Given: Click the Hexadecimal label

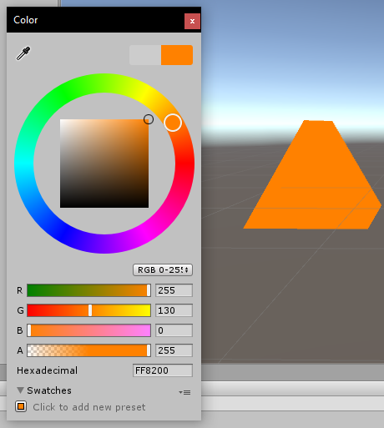Looking at the screenshot, I should click(47, 370).
